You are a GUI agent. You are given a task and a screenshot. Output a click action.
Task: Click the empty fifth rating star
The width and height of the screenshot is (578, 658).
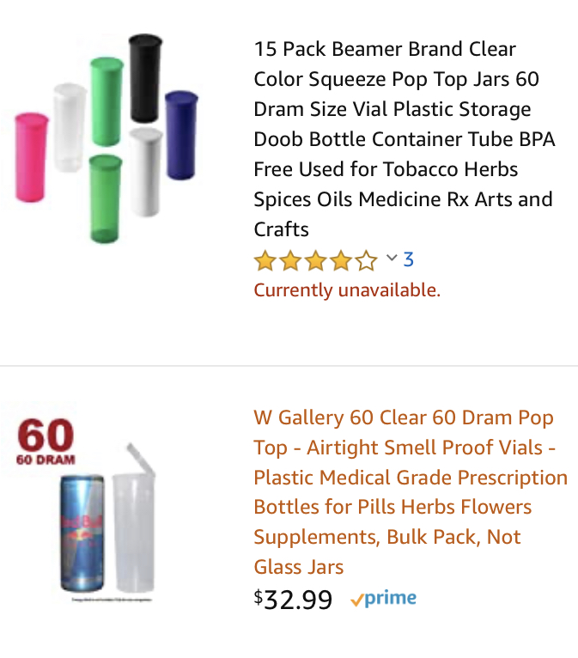coord(367,260)
